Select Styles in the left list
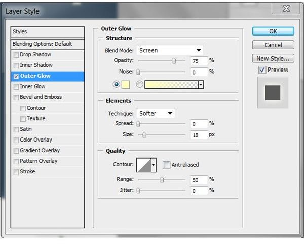The width and height of the screenshot is (304, 244). pos(48,32)
